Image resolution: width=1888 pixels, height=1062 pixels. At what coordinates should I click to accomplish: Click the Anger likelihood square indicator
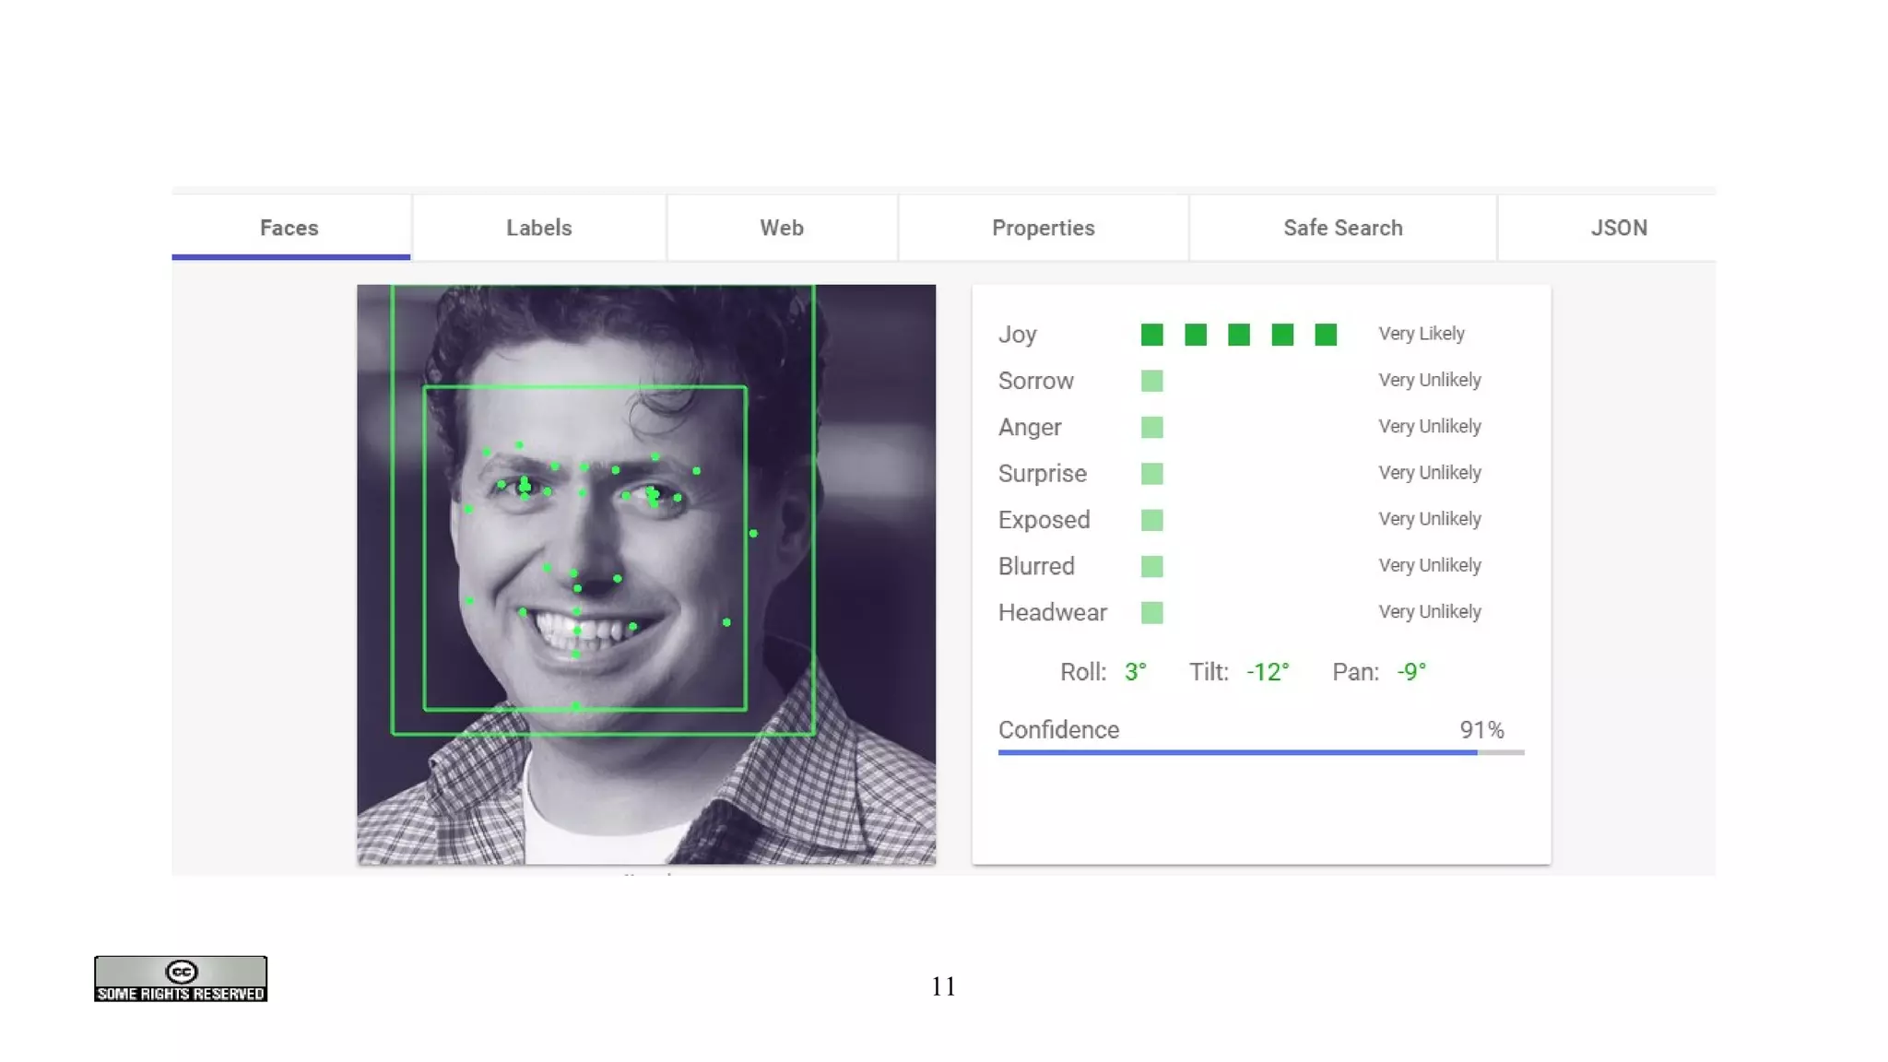pos(1151,427)
